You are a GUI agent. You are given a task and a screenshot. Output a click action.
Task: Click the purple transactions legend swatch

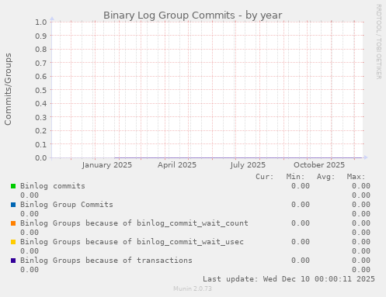click(x=13, y=261)
